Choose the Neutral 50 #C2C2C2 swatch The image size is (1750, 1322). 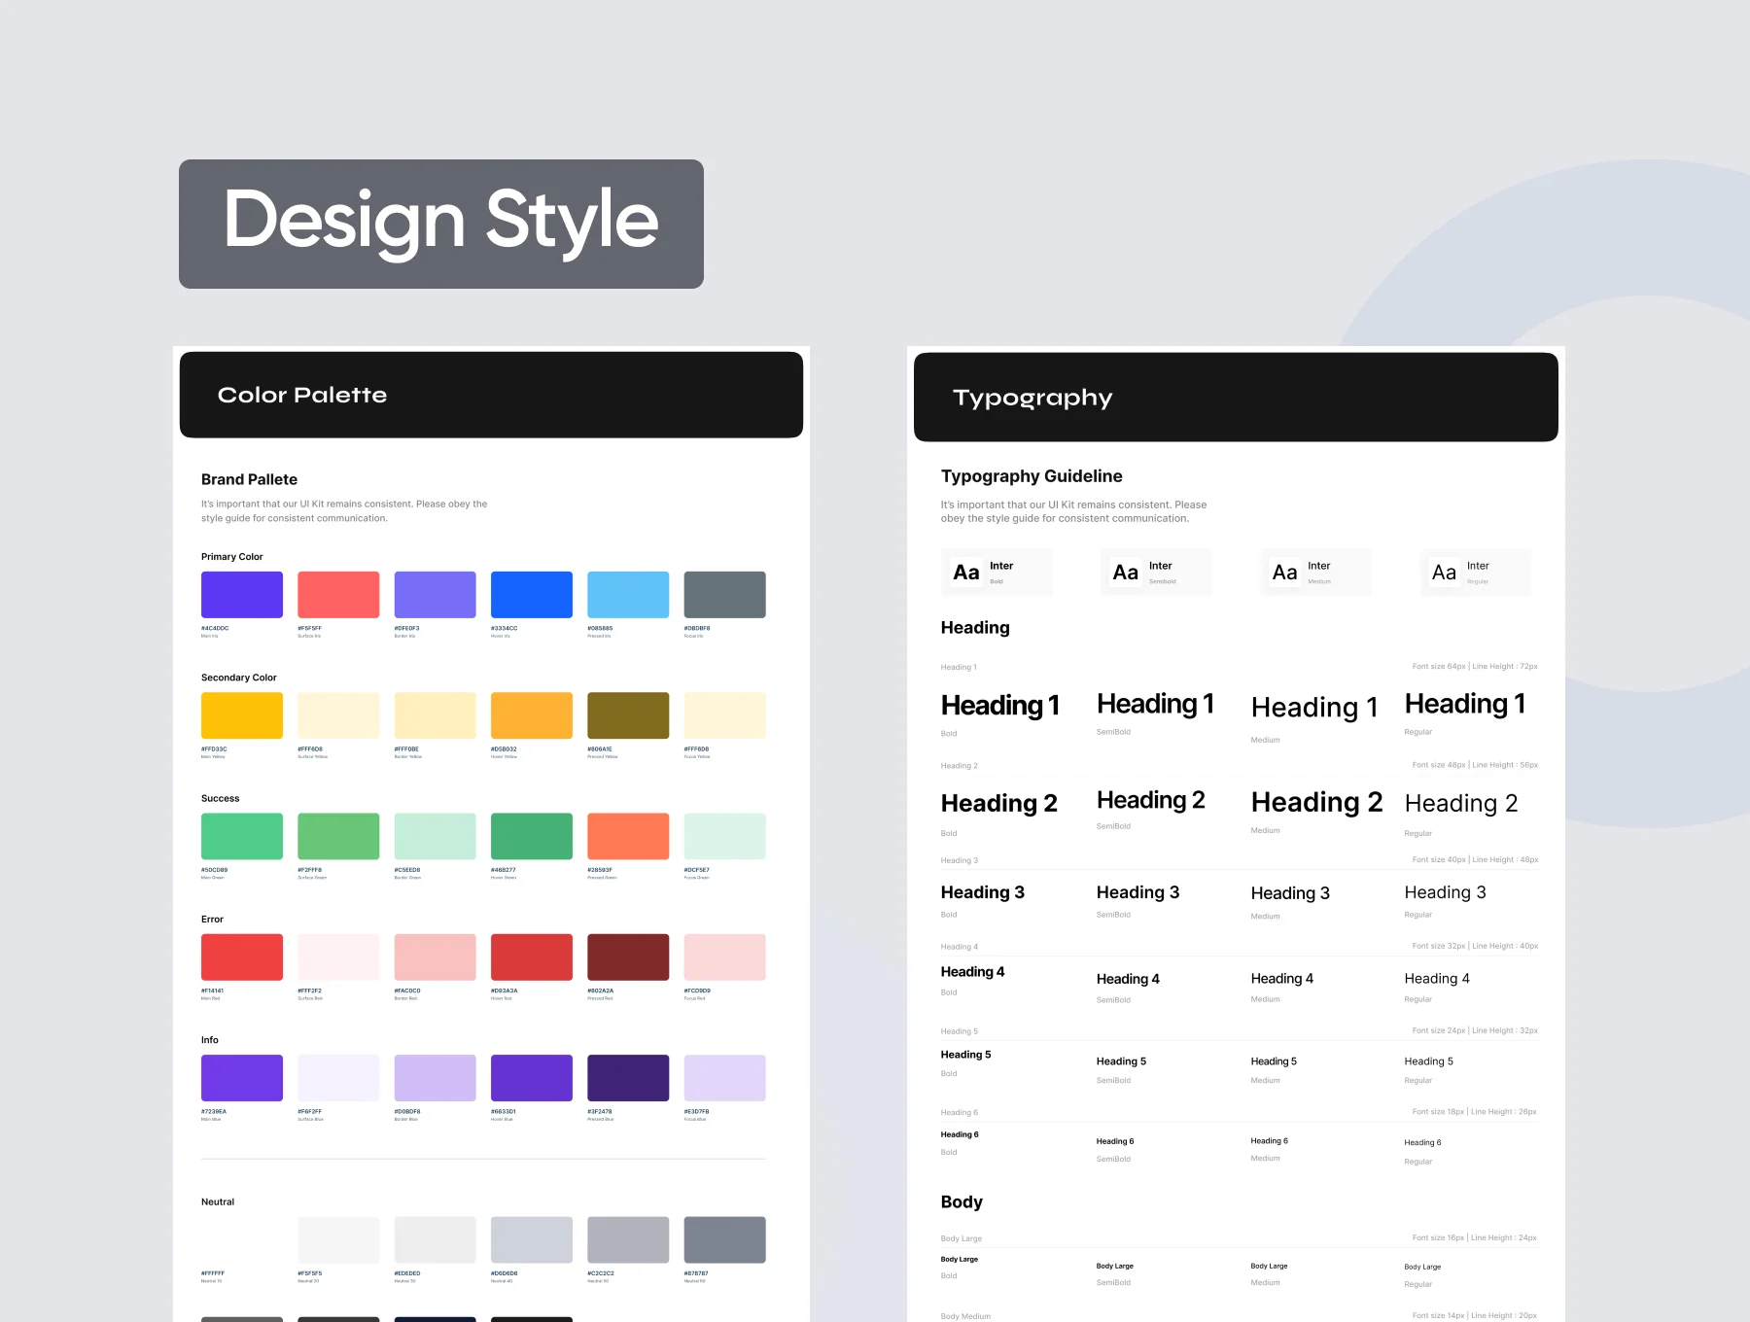(628, 1240)
